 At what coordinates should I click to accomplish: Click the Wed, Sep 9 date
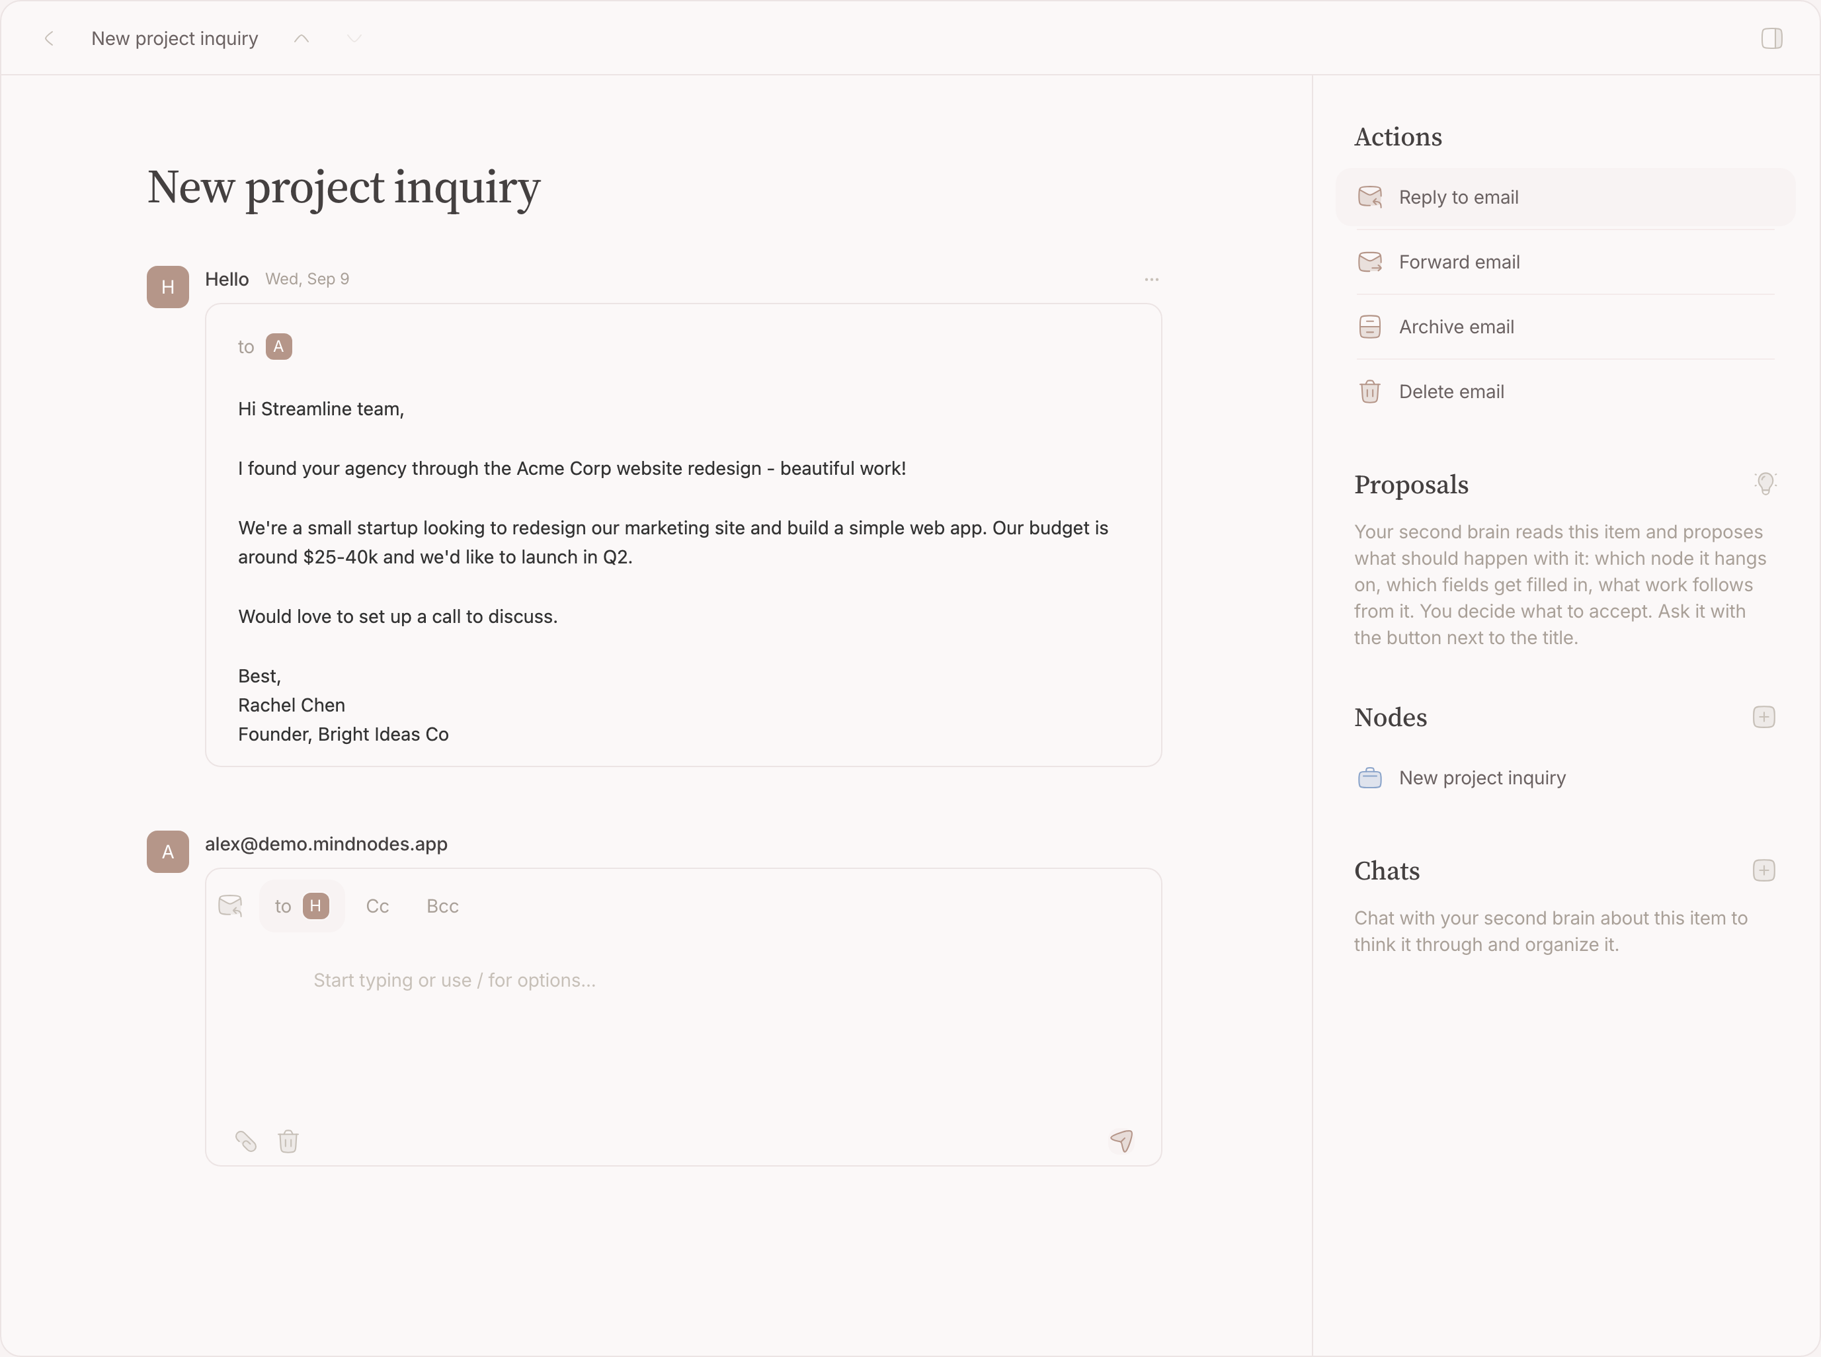coord(307,279)
